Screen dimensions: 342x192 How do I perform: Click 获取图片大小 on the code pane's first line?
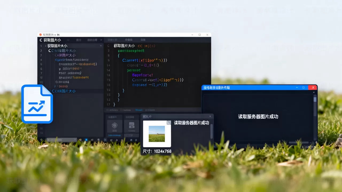pos(124,46)
